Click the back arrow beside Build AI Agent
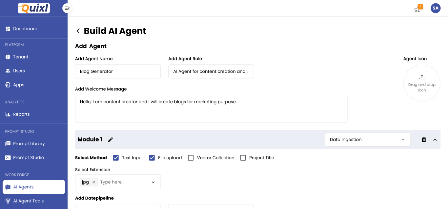The height and width of the screenshot is (209, 448). point(78,31)
